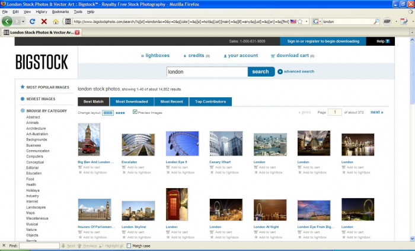Click the blue search button
This screenshot has width=415, height=251.
point(261,71)
